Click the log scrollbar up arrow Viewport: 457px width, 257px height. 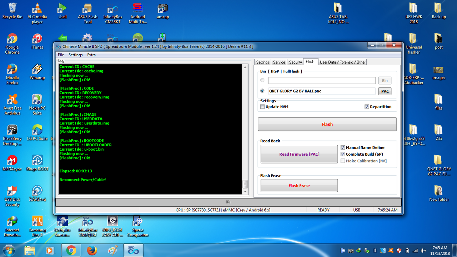pos(245,67)
